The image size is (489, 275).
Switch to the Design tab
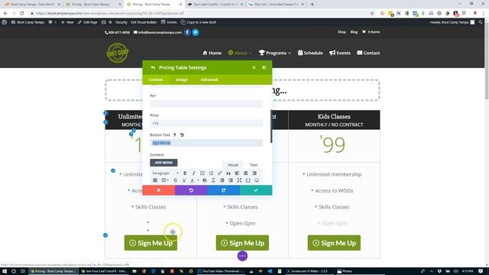[182, 79]
